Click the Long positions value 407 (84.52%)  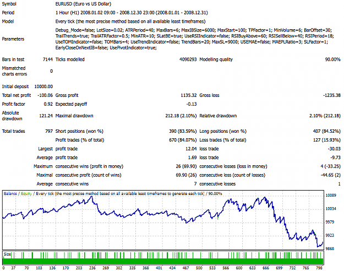pyautogui.click(x=327, y=131)
